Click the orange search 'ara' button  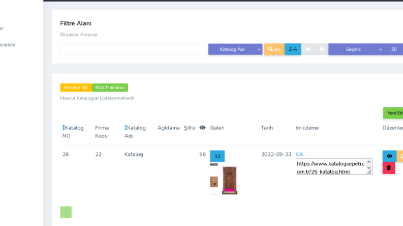pyautogui.click(x=274, y=49)
